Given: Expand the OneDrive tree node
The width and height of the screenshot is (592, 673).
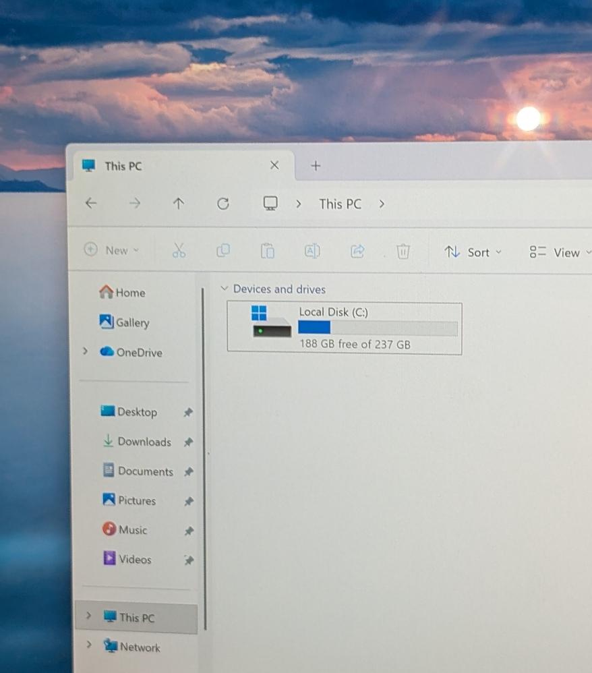Looking at the screenshot, I should pos(85,351).
